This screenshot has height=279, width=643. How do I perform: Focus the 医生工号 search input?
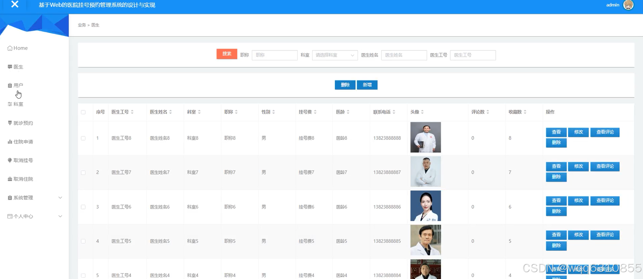coord(473,55)
